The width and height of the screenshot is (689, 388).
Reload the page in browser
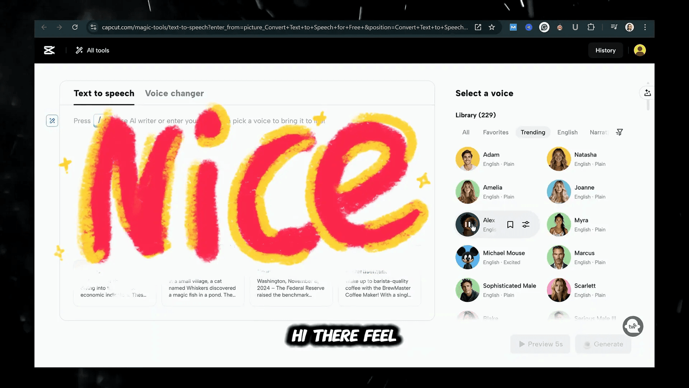pyautogui.click(x=75, y=27)
